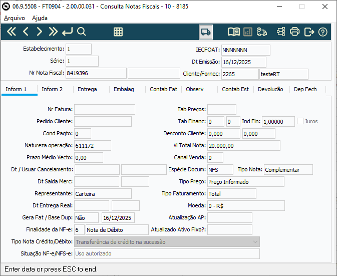Image resolution: width=337 pixels, height=276 pixels.
Task: Click Natureza operação field 611172
Action: (x=93, y=146)
